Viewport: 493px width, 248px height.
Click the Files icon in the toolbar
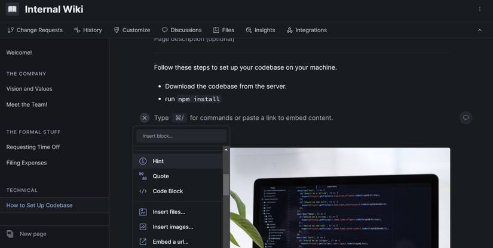(x=216, y=30)
